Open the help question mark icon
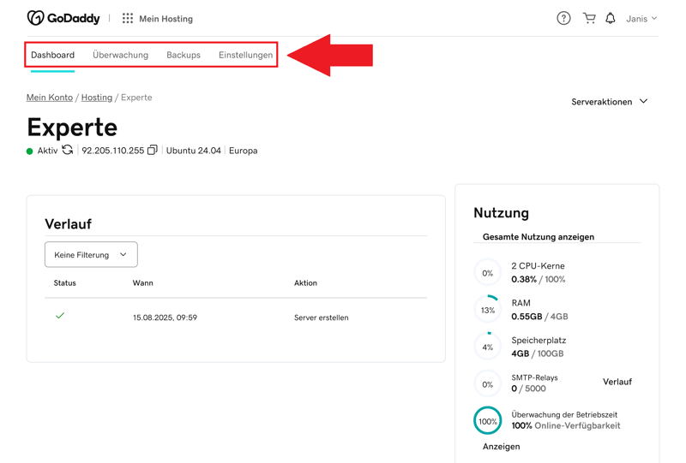 pyautogui.click(x=563, y=18)
